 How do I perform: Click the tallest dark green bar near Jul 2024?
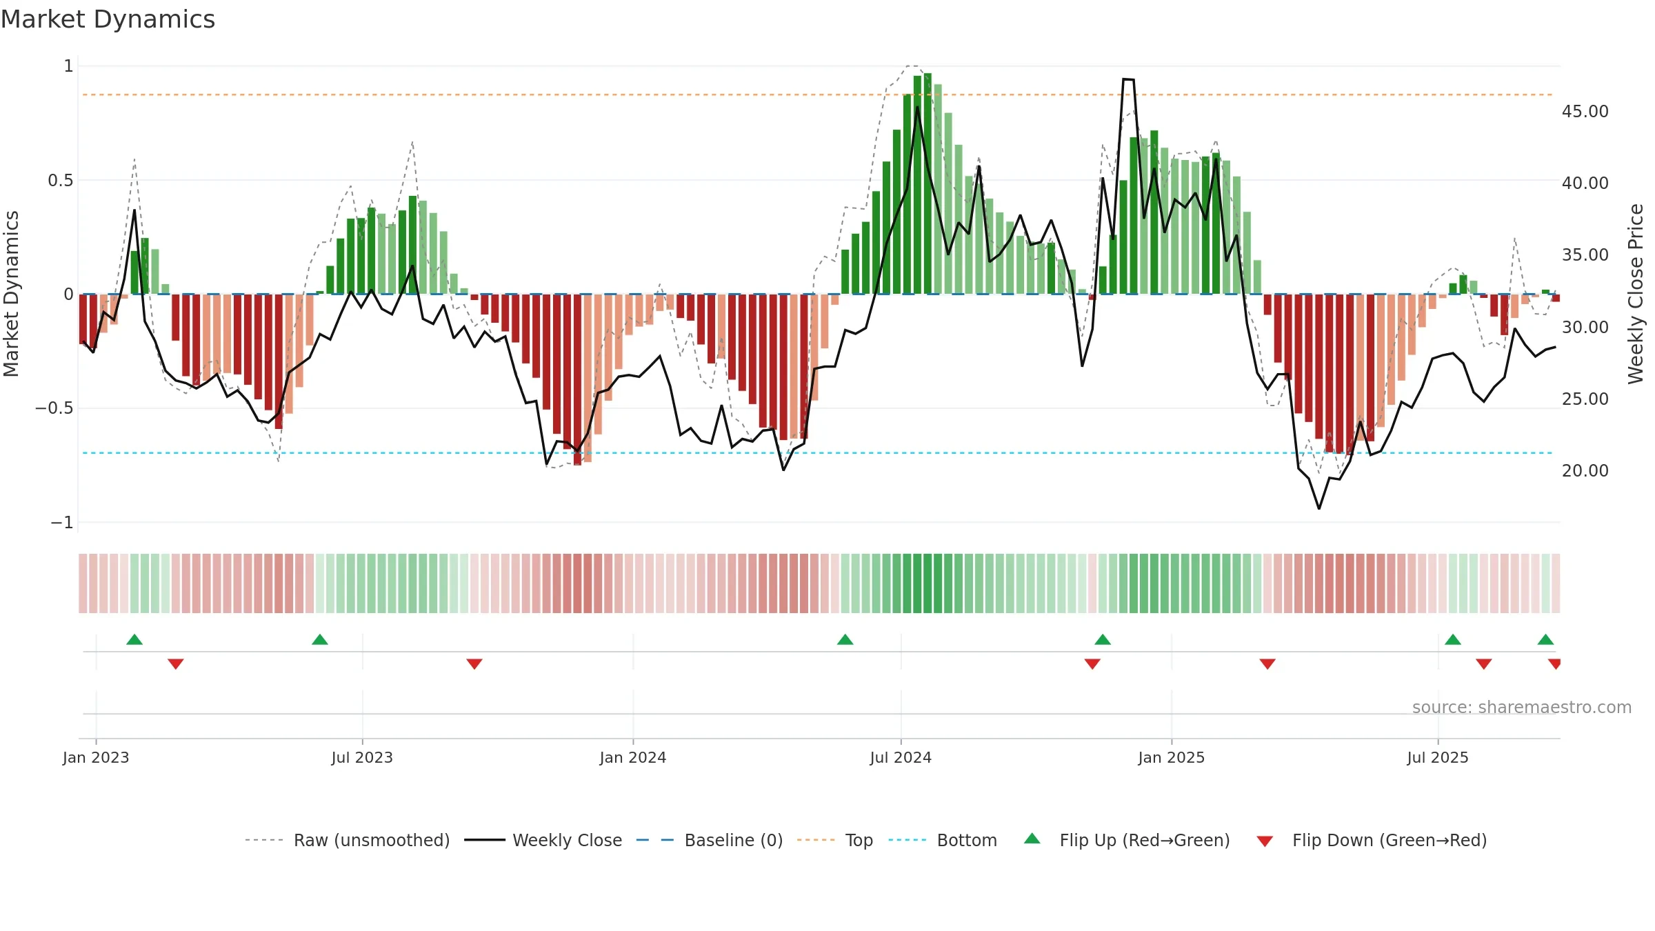(927, 183)
